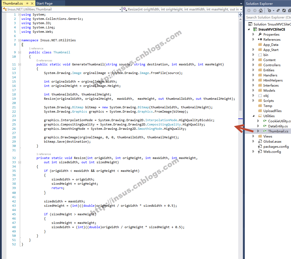Open the active documents list dropdown
Screen dimensions: 291x259
(x=241, y=3)
